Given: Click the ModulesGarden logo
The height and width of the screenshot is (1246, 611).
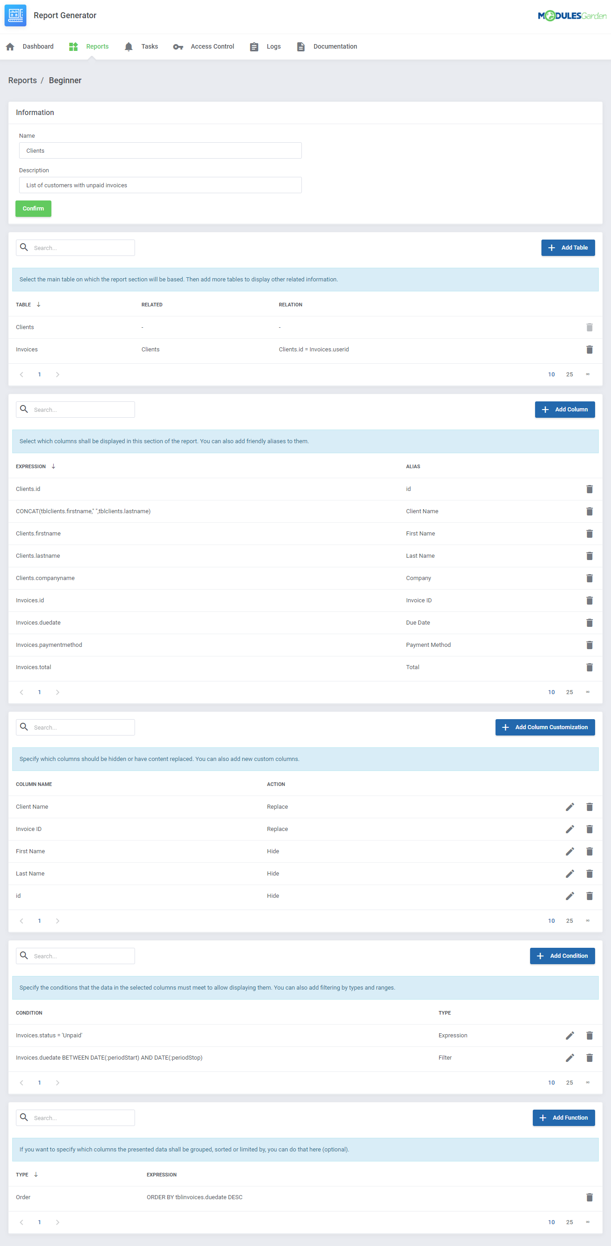Looking at the screenshot, I should (x=572, y=15).
